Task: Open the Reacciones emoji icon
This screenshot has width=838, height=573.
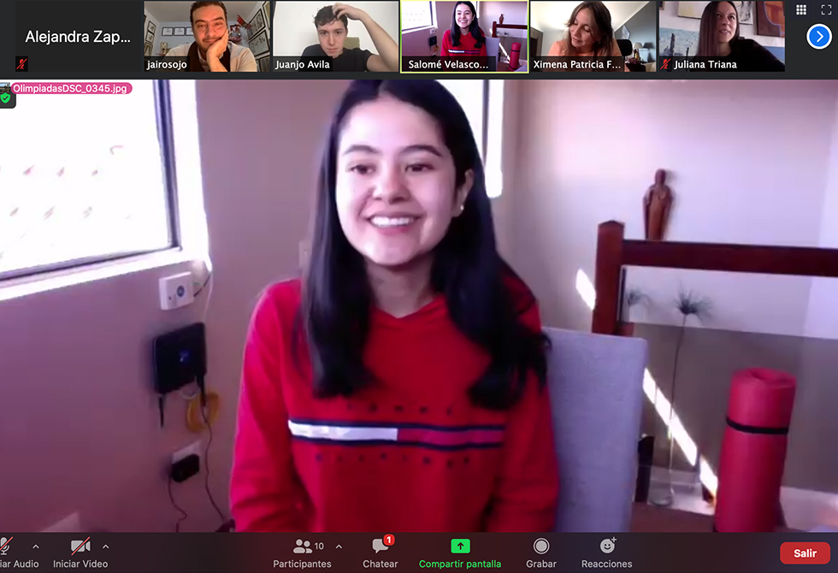Action: (607, 546)
